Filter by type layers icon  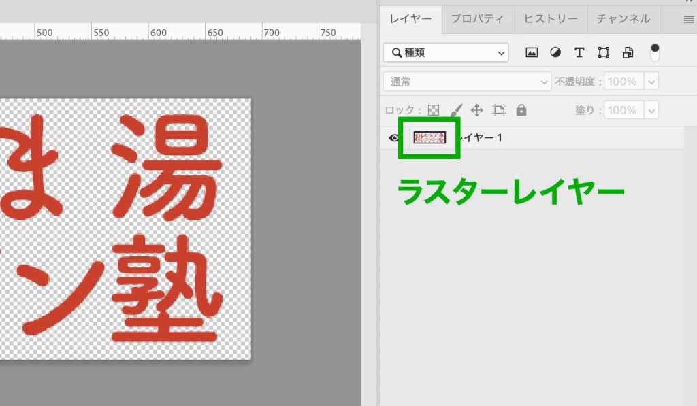click(x=579, y=52)
